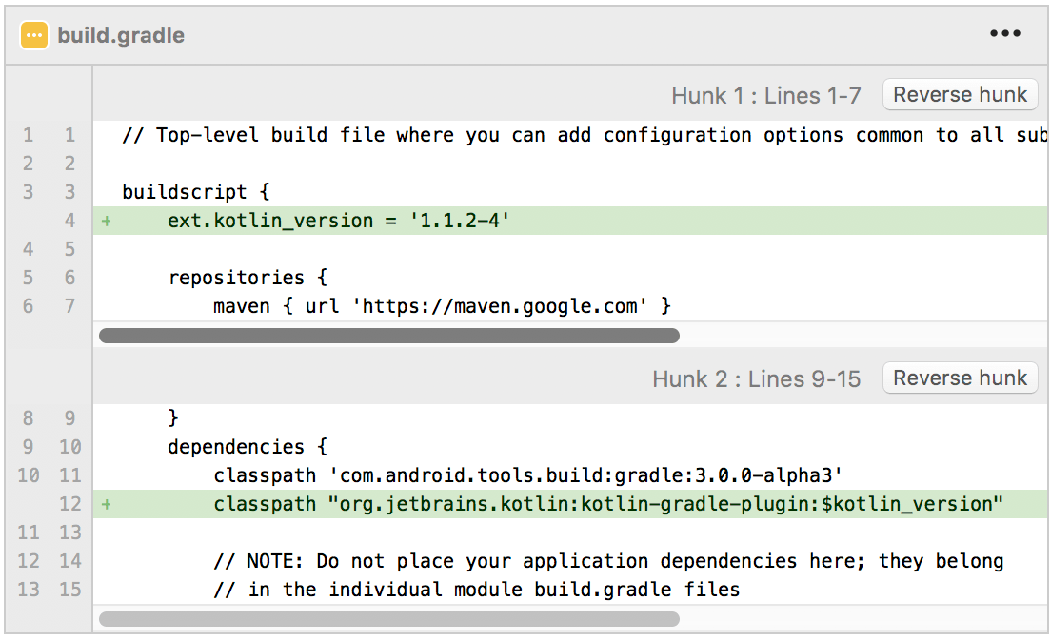Image resolution: width=1051 pixels, height=639 pixels.
Task: Select the maven url 'https://maven.google.com' line
Action: [442, 306]
